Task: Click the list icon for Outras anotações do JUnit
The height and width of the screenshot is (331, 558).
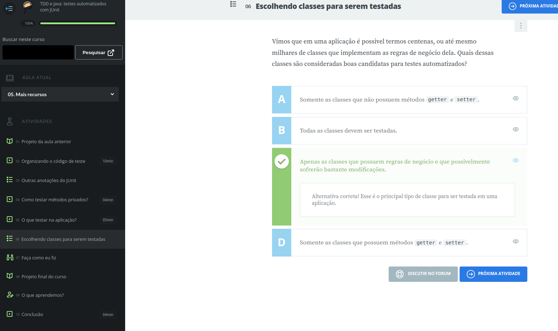Action: point(10,180)
